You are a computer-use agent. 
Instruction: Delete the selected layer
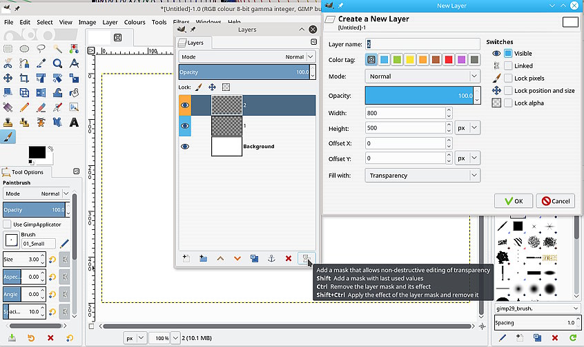[289, 258]
